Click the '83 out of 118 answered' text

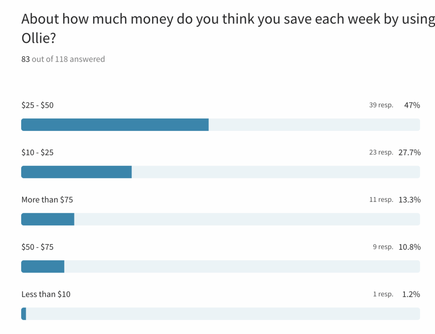tap(63, 59)
